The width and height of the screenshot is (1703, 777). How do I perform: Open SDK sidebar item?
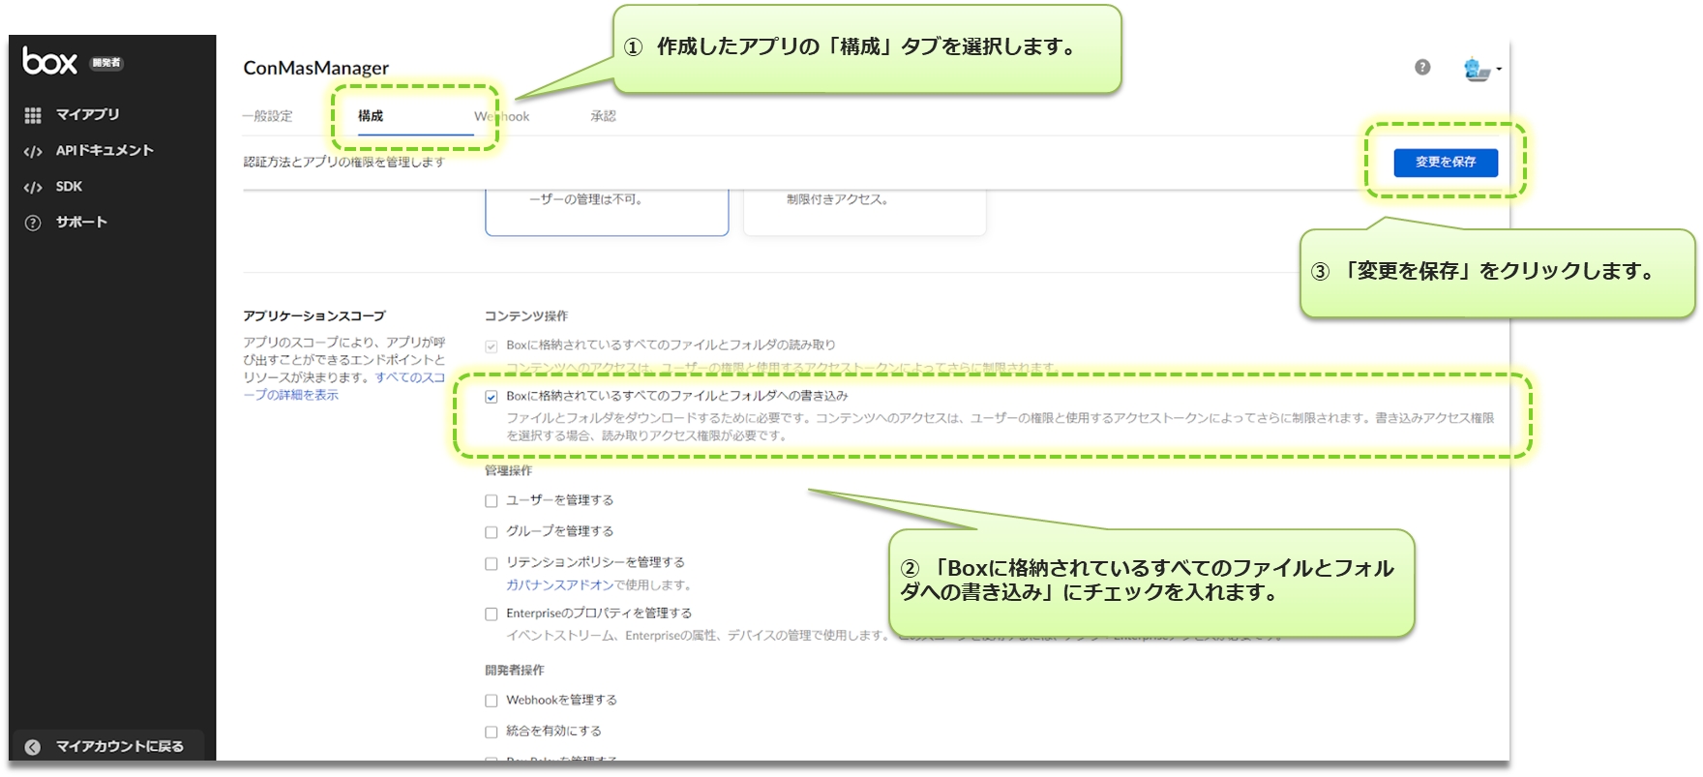(69, 186)
